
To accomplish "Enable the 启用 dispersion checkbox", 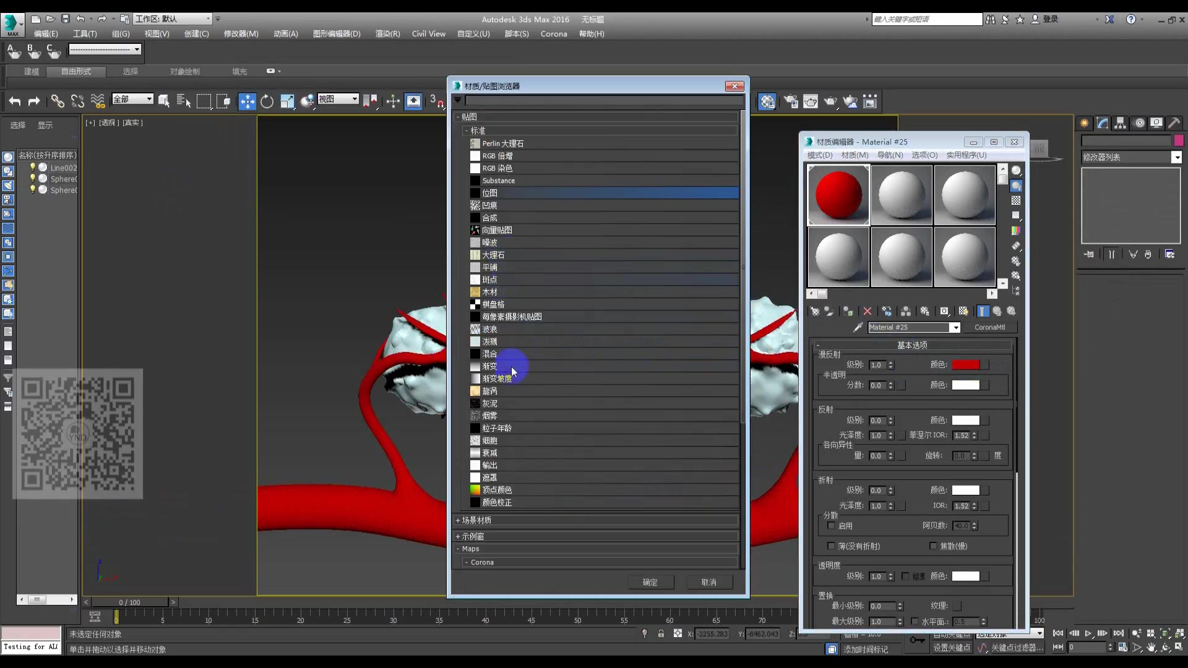I will 831,526.
